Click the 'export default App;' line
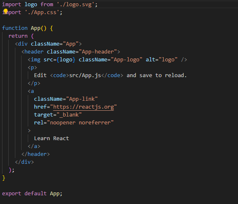The height and width of the screenshot is (204, 238). point(32,194)
